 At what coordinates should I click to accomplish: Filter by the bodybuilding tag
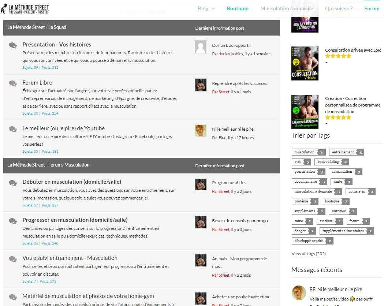[328, 162]
